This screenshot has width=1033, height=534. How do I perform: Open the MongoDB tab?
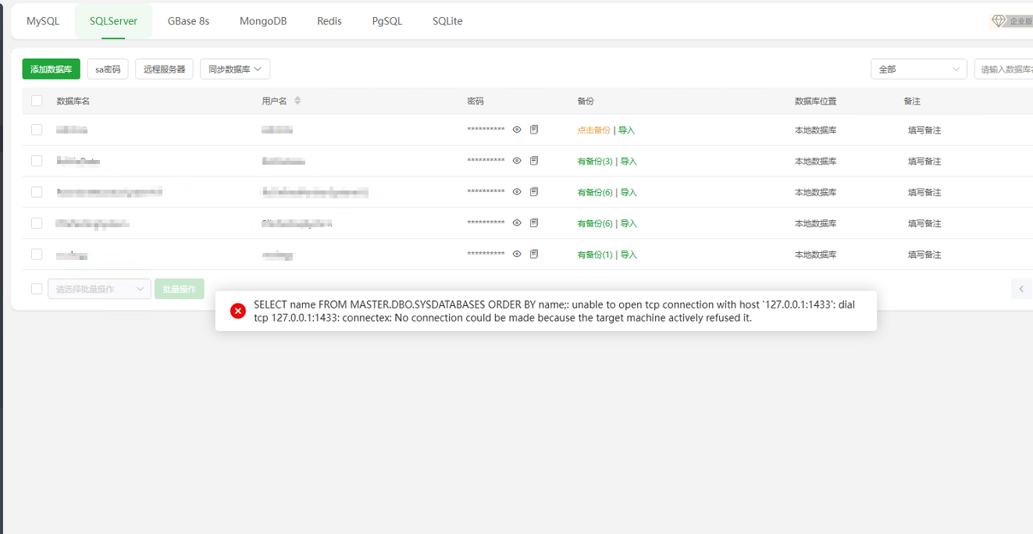[263, 21]
